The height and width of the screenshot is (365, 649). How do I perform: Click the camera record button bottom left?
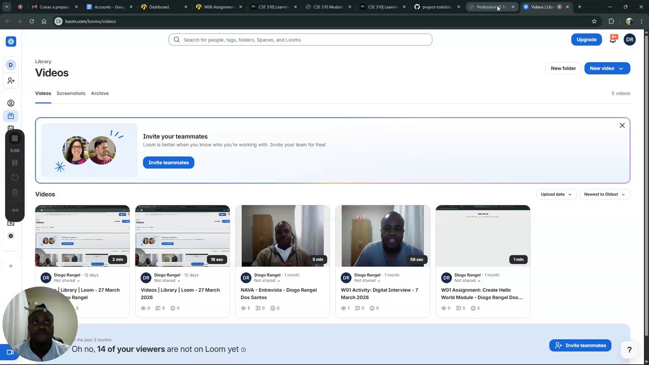coord(9,352)
